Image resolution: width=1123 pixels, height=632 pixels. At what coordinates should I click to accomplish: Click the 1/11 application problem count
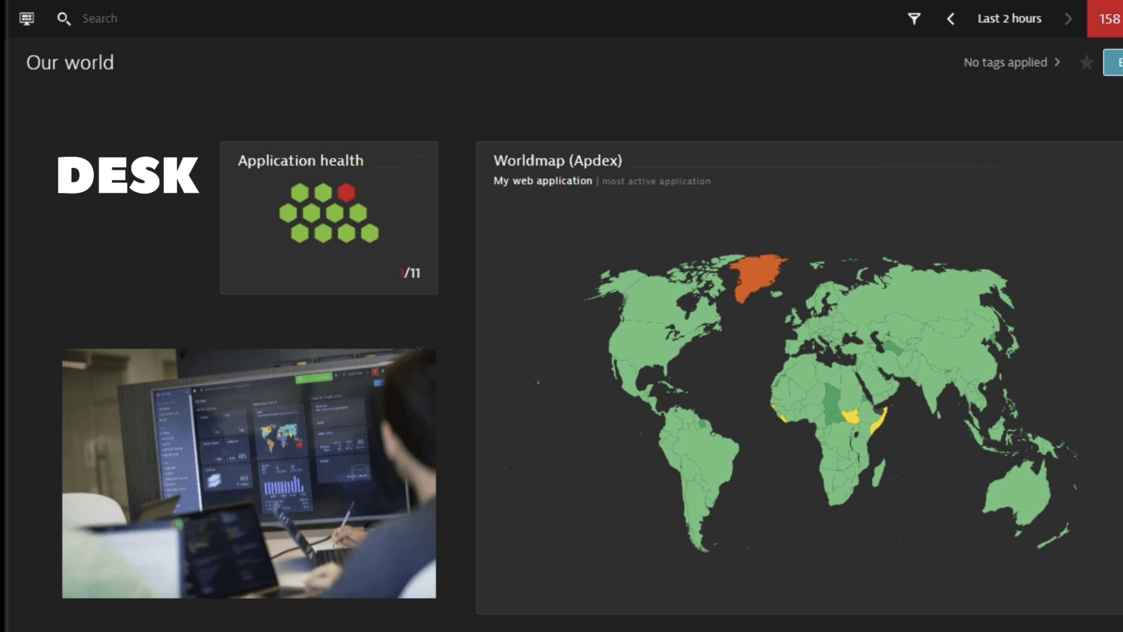(410, 273)
